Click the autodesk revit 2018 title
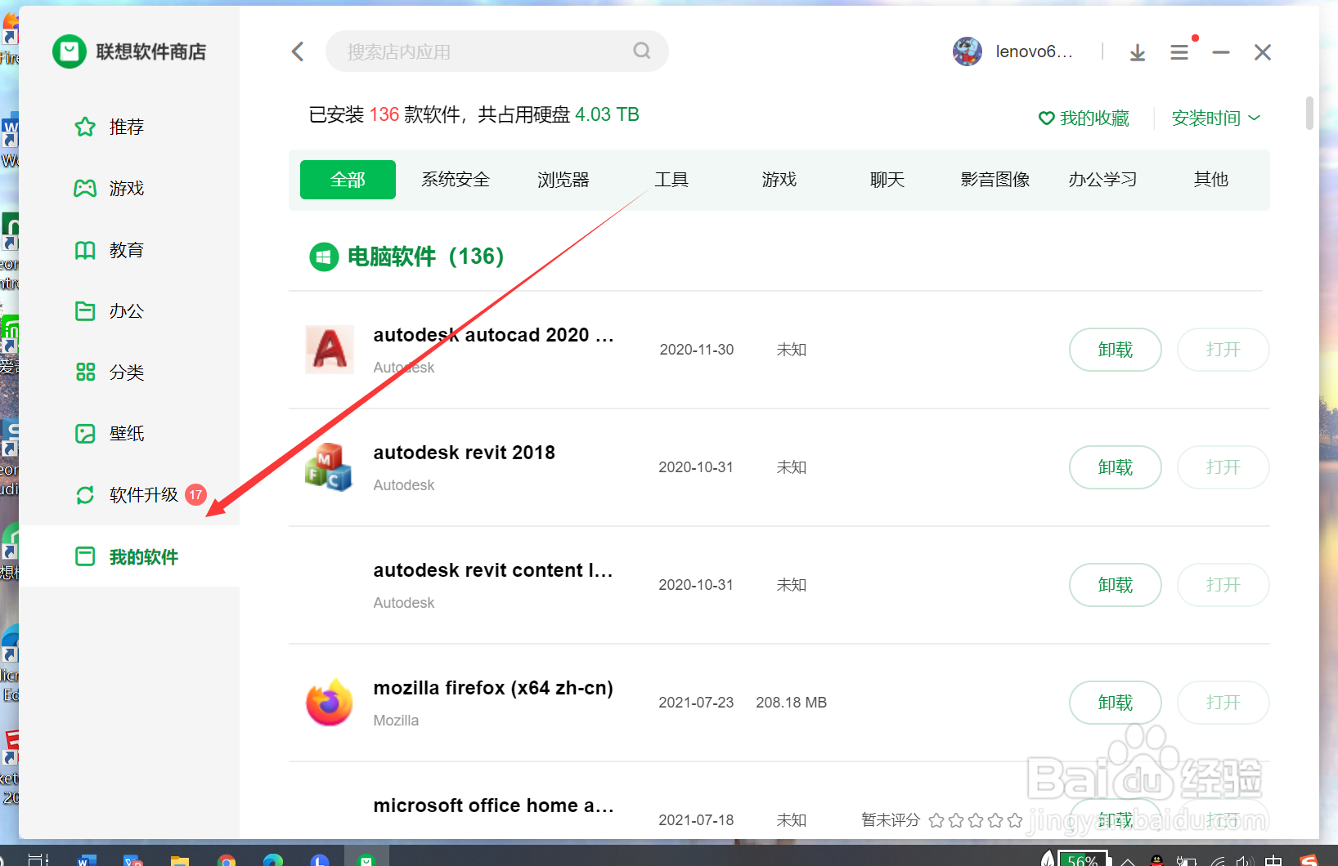The image size is (1338, 866). pyautogui.click(x=464, y=453)
